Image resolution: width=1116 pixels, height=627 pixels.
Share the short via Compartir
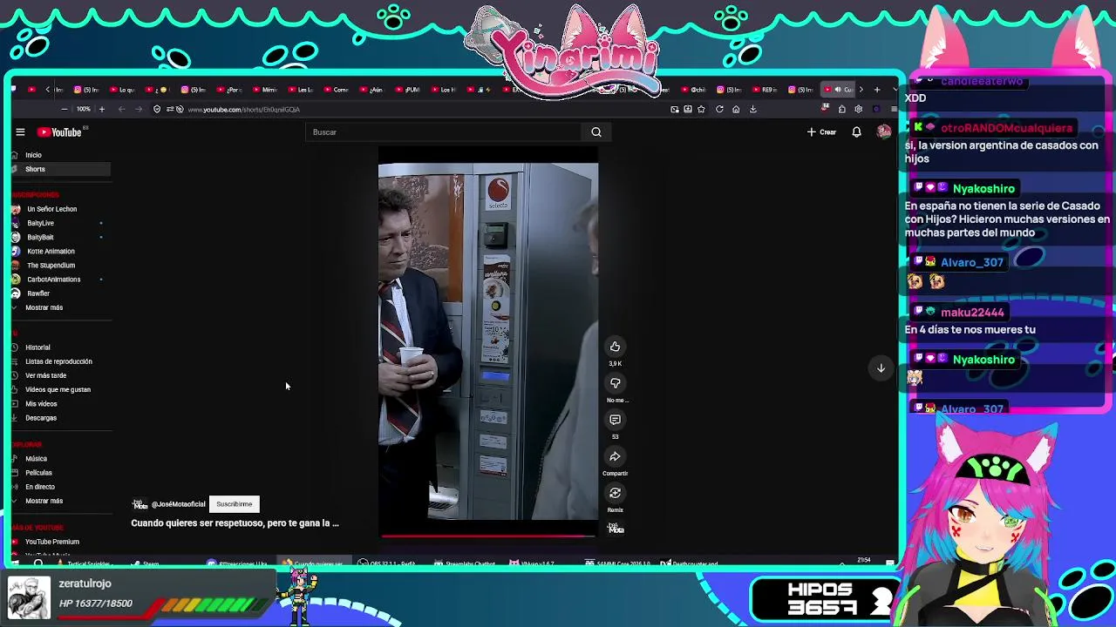click(615, 456)
